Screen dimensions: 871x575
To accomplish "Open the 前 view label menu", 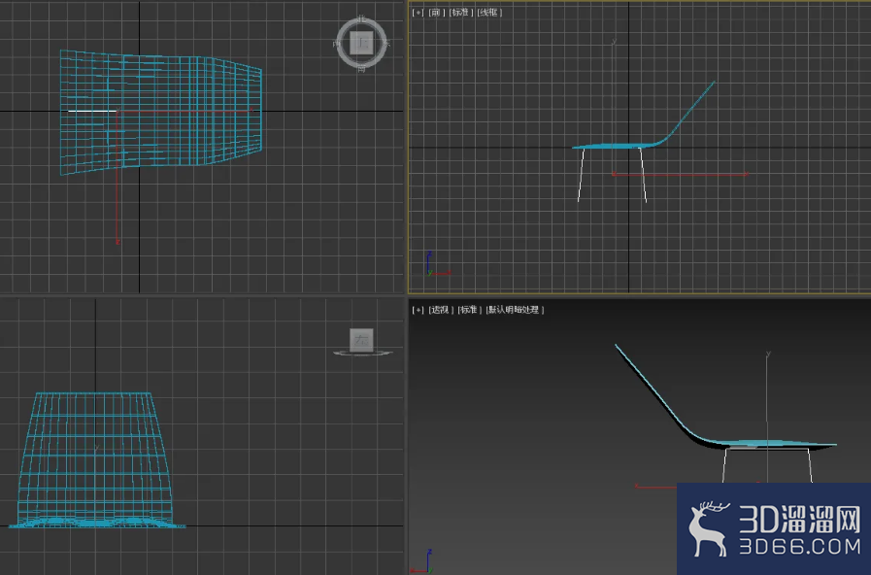I will 437,13.
